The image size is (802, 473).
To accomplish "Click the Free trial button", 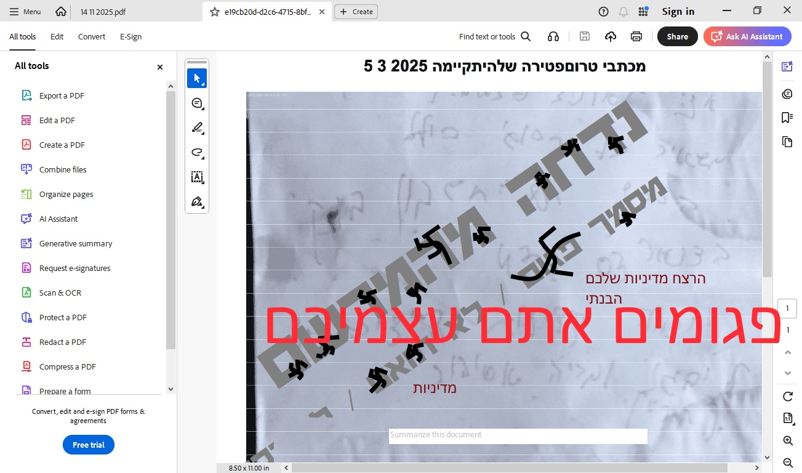I will 89,445.
